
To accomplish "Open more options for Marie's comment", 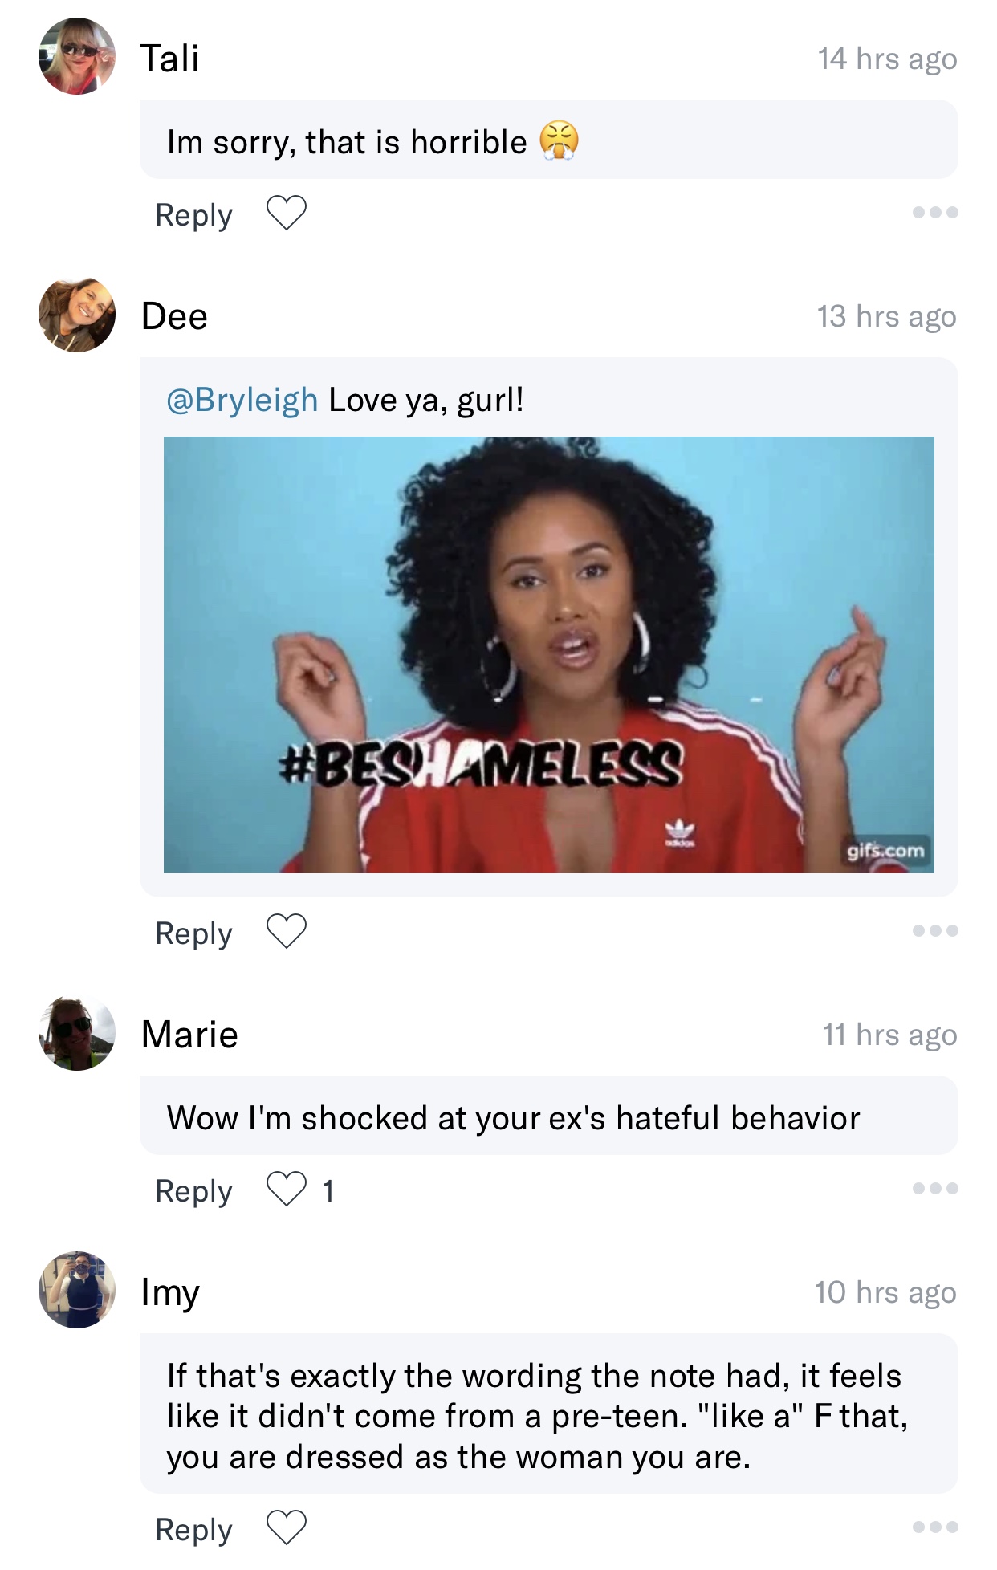I will 935,1189.
